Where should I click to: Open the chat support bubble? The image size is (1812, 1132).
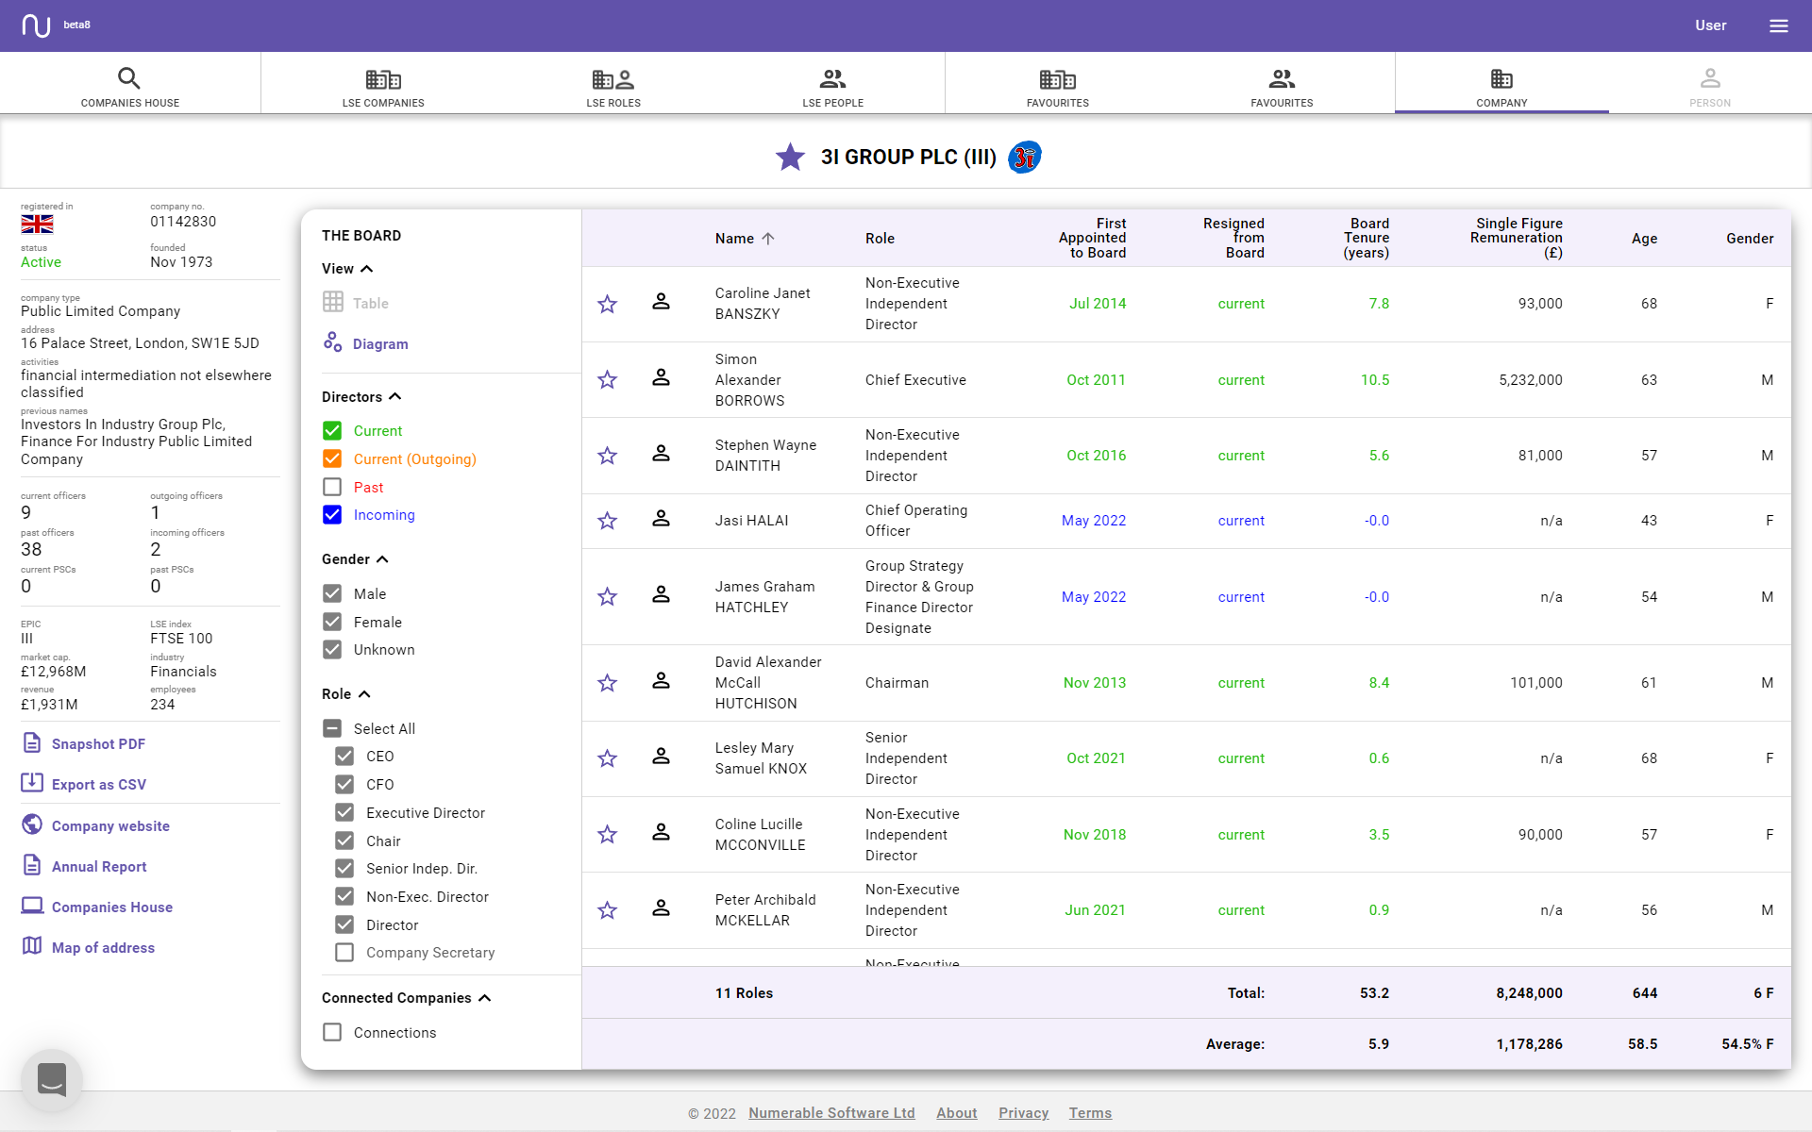[x=52, y=1080]
